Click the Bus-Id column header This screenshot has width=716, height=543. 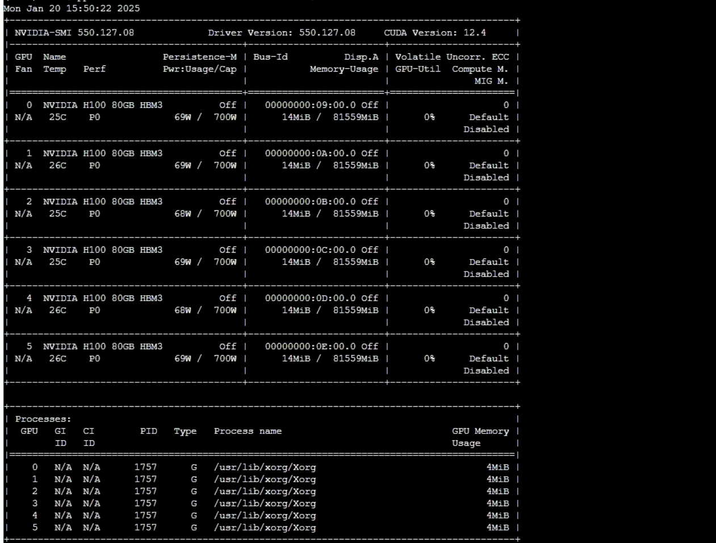tap(270, 57)
